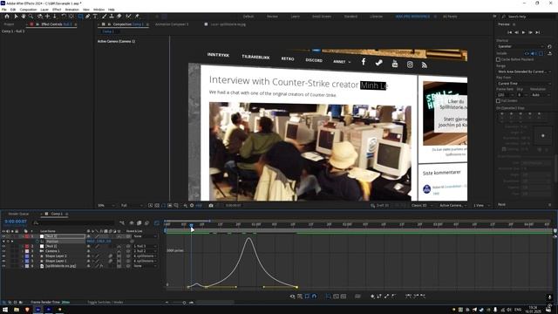This screenshot has width=558, height=314.
Task: Hide Camera 1 layer eye toggle
Action: click(x=3, y=251)
